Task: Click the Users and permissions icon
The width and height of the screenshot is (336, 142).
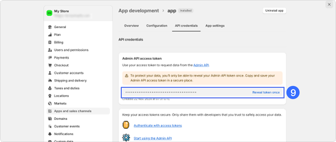Action: 50,50
